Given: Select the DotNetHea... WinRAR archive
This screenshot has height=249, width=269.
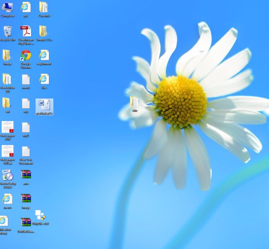Looking at the screenshot, I should 26,225.
